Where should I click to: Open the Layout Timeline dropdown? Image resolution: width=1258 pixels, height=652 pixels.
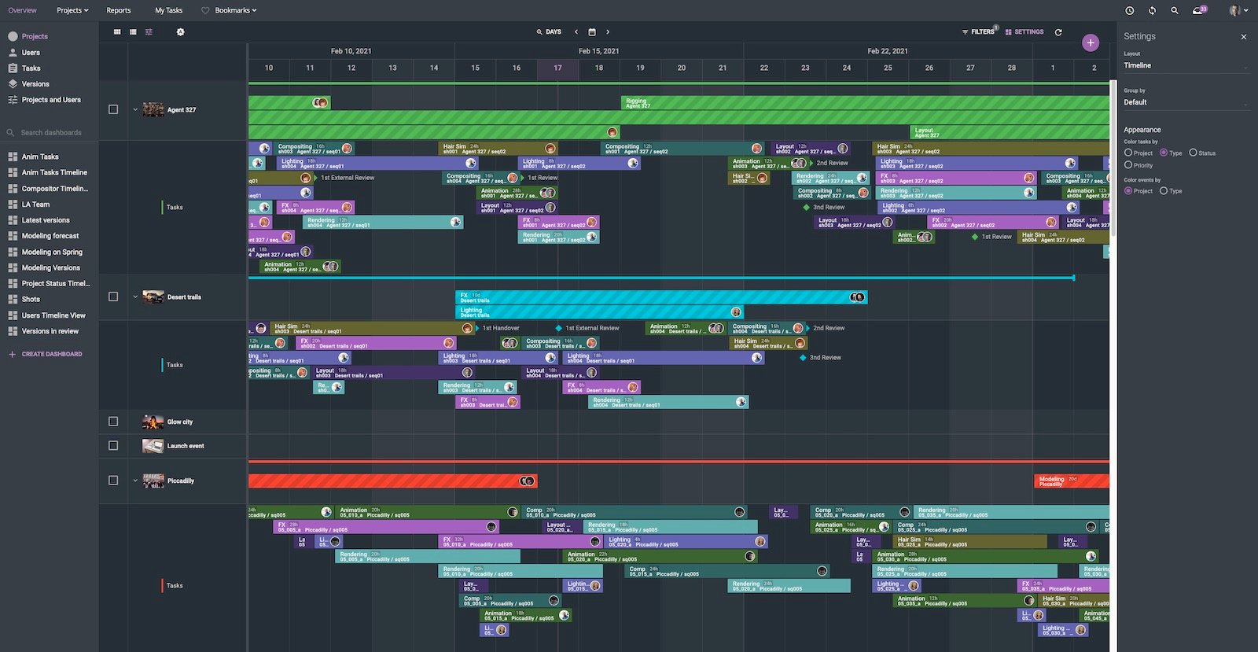point(1186,66)
